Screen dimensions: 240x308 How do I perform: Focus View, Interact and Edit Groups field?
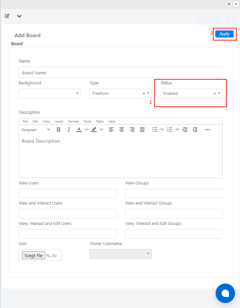[174, 234]
